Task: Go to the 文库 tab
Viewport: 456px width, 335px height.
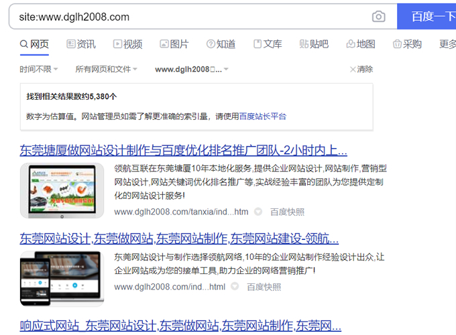Action: click(x=268, y=44)
